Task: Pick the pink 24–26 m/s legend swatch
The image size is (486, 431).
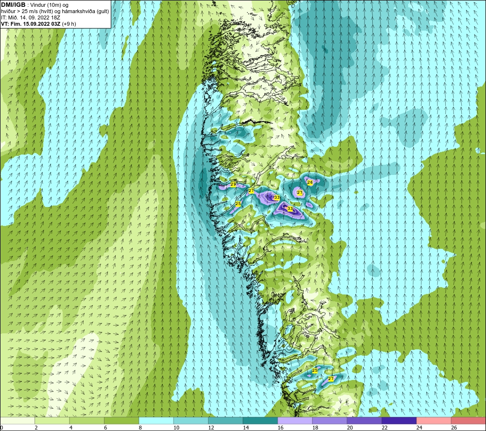Action: (x=434, y=421)
